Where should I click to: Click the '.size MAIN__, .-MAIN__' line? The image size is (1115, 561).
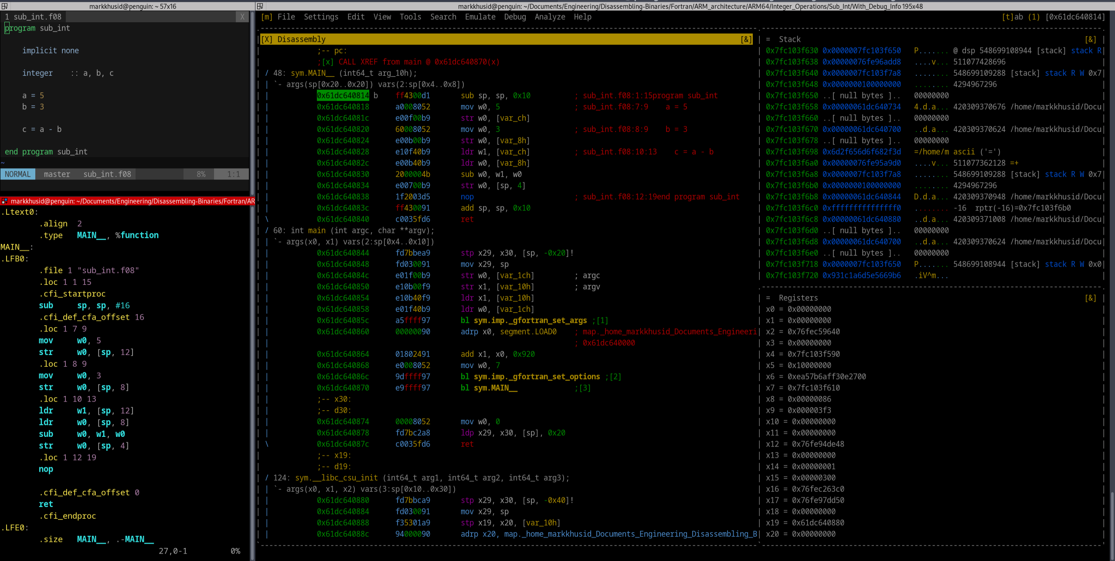pyautogui.click(x=96, y=540)
